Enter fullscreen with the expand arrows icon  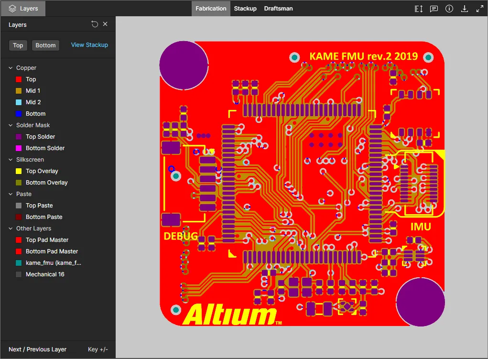click(479, 9)
